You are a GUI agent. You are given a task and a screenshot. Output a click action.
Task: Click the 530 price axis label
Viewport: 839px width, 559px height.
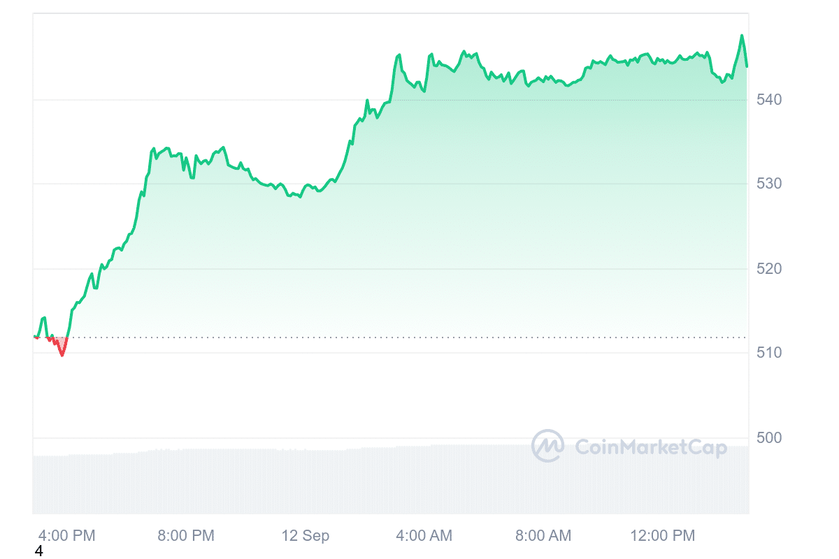769,184
